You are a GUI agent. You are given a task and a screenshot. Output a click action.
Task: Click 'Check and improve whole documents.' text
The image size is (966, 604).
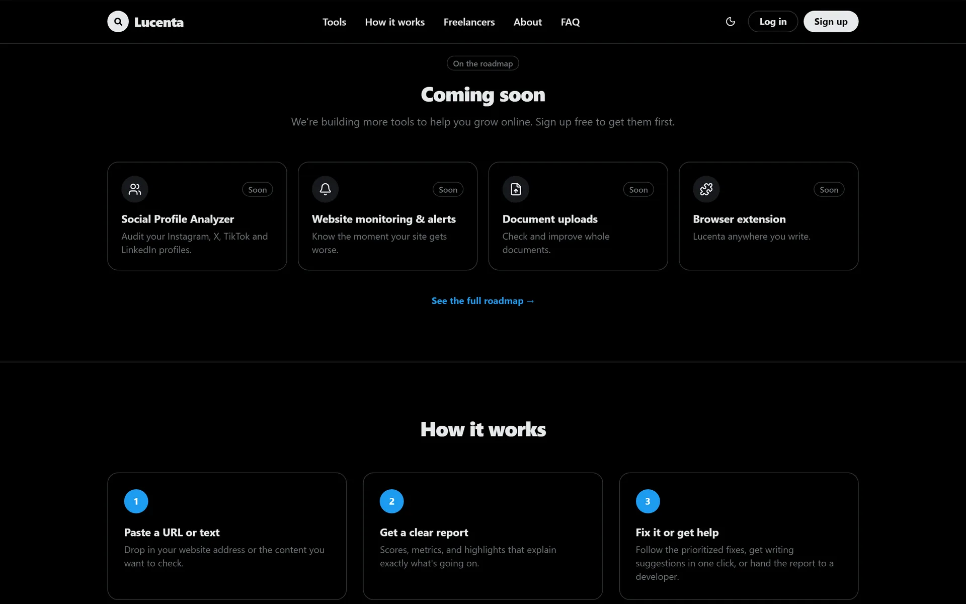556,243
